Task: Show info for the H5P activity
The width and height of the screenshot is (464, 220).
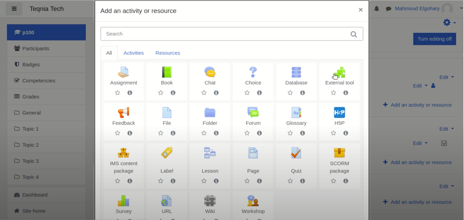Action: point(346,133)
